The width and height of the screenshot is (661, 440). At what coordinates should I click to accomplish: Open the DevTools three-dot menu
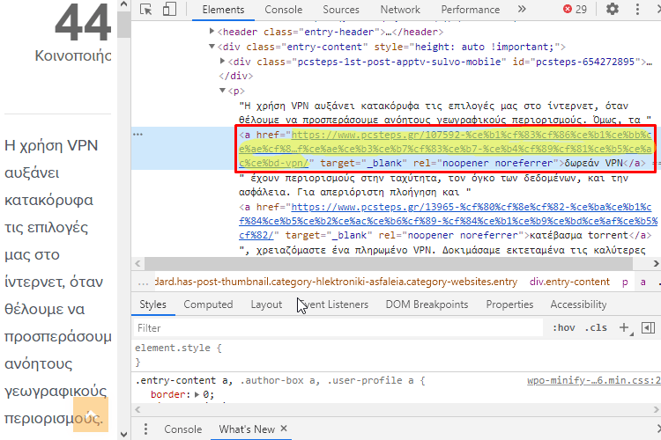(637, 10)
